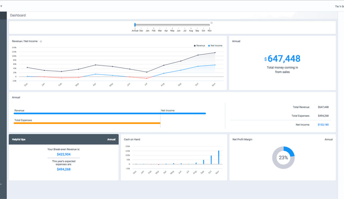Grab the blue period slider handle

[135, 25]
